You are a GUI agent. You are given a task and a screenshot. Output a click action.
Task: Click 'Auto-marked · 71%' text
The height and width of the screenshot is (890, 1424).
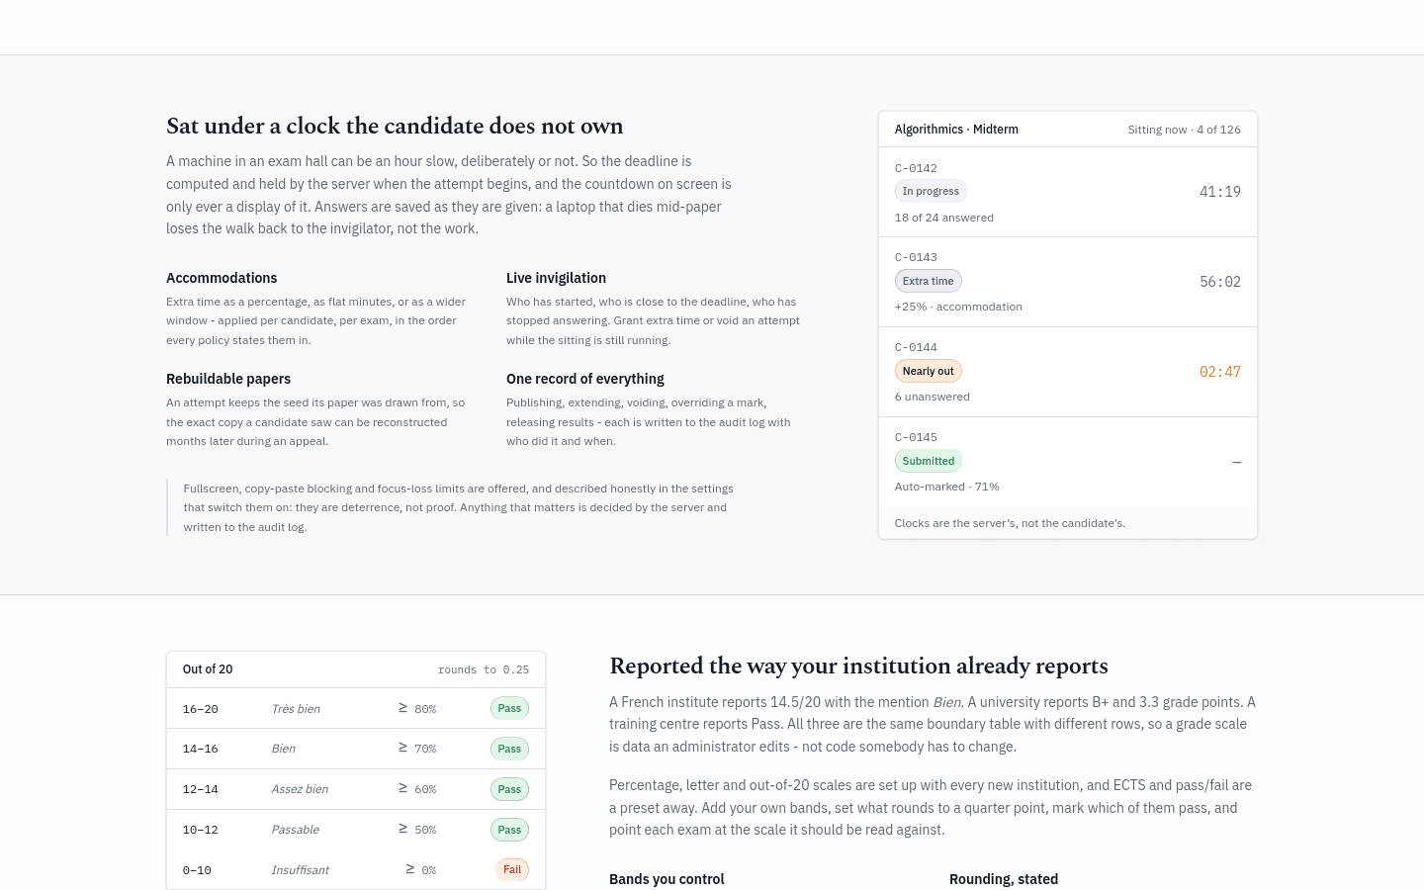click(x=946, y=487)
